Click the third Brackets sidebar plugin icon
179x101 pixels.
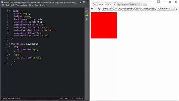[x=87, y=19]
